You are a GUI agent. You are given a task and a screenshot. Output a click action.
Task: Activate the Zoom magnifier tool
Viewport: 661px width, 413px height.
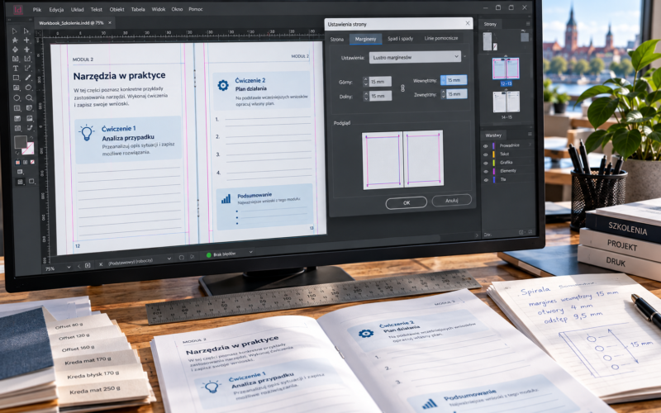tap(29, 97)
